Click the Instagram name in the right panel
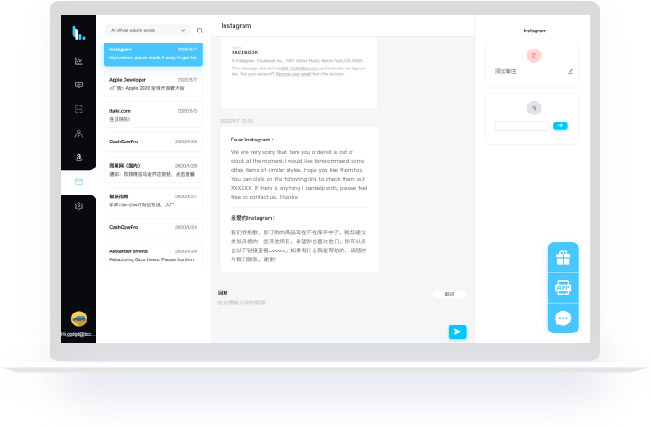Viewport: 651px width, 427px height. pyautogui.click(x=535, y=31)
